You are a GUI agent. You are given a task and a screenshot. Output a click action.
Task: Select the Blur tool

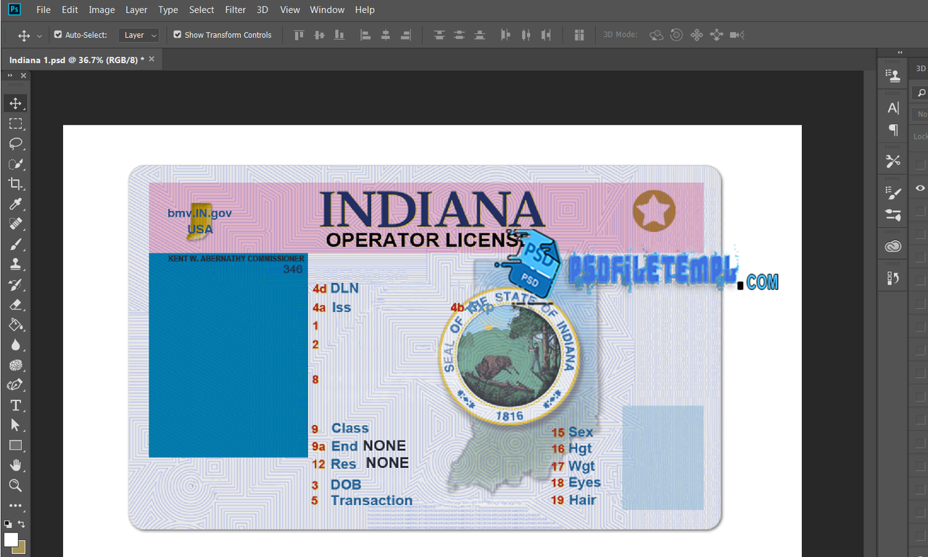[15, 345]
